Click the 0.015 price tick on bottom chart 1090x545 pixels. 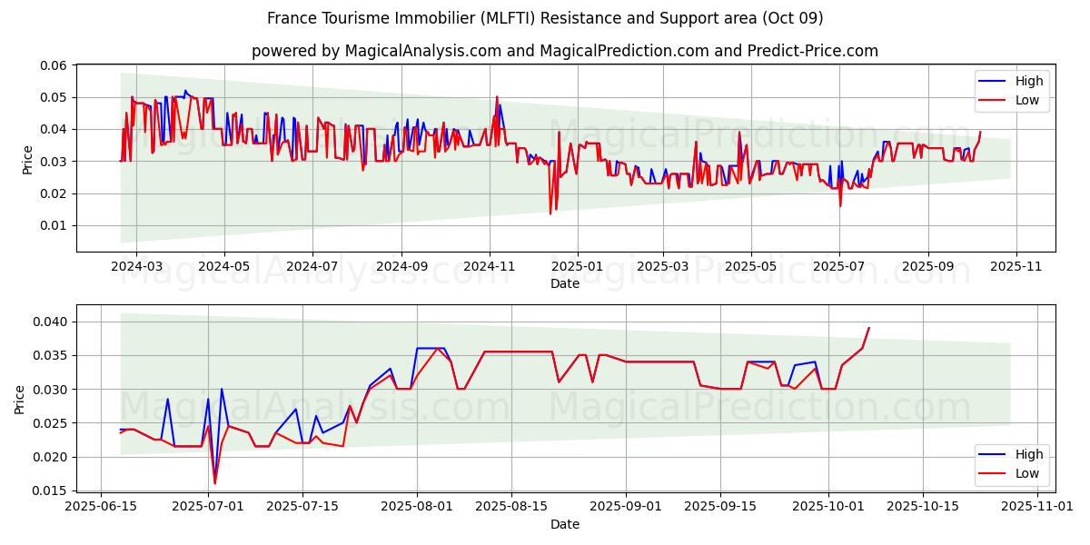tap(51, 490)
